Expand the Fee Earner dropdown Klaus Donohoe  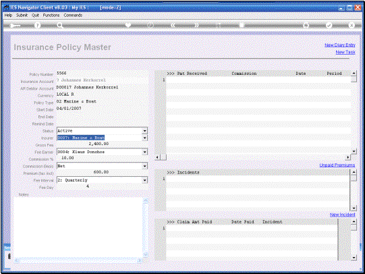(145, 152)
